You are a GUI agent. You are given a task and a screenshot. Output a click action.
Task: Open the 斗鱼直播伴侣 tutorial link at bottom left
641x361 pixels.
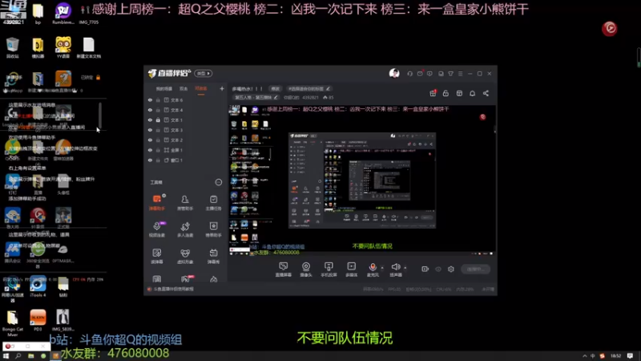[x=171, y=289]
